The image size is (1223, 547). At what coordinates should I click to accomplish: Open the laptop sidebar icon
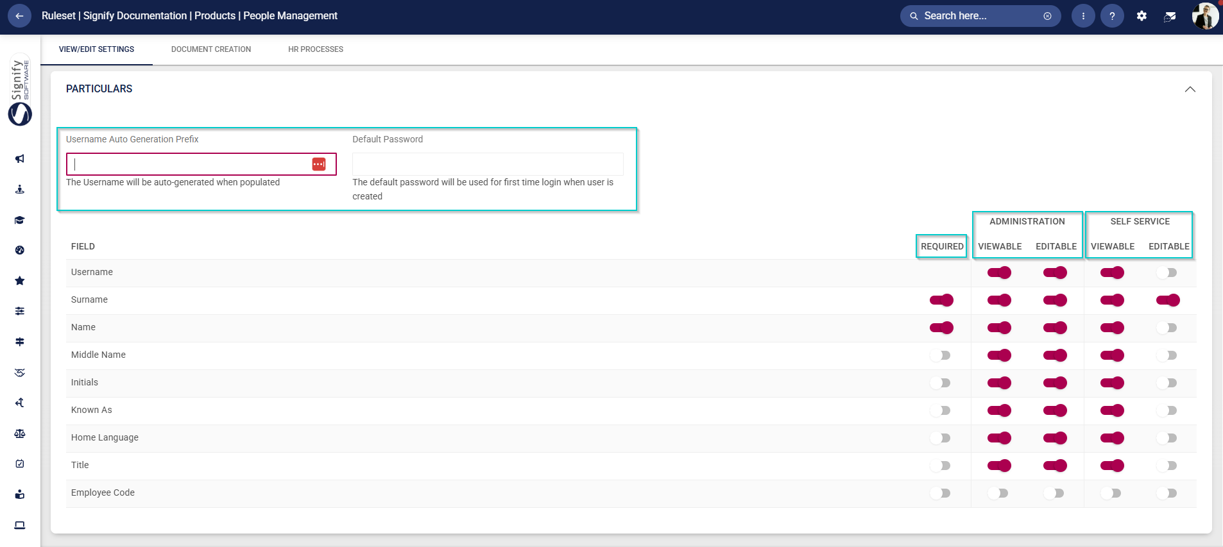[x=20, y=525]
